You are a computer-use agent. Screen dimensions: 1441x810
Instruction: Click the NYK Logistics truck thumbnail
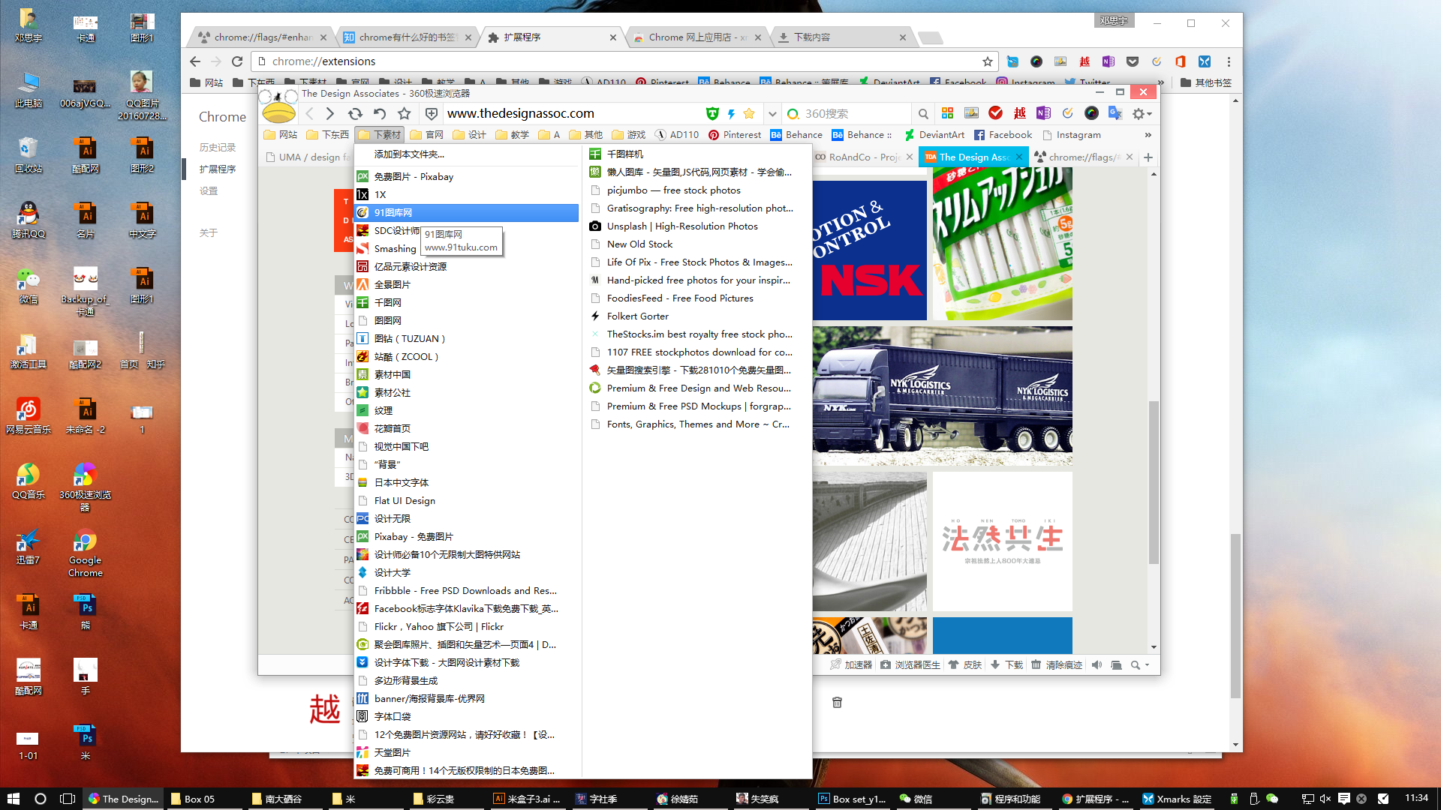(943, 396)
